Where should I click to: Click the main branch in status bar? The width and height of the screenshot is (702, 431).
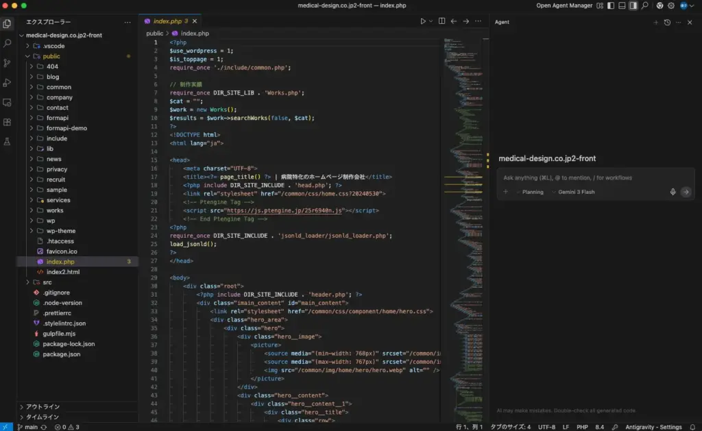point(26,427)
